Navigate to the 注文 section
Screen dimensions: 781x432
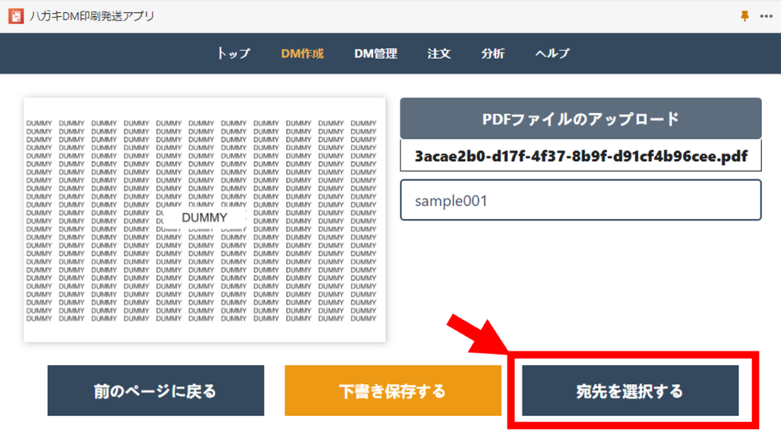point(439,53)
